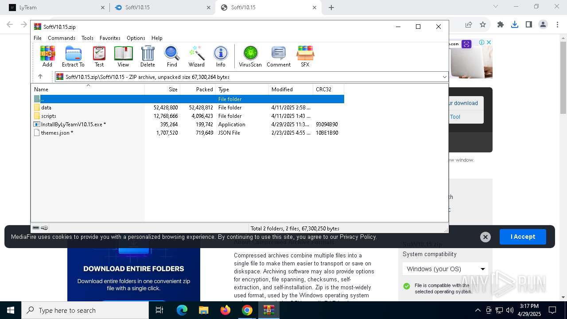567x319 pixels.
Task: Expand the archive path dropdown
Action: pyautogui.click(x=444, y=77)
